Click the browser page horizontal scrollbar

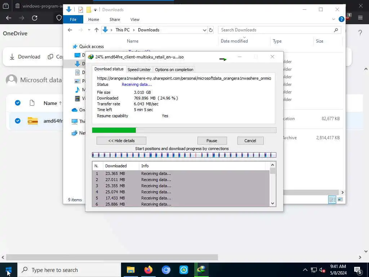112,257
